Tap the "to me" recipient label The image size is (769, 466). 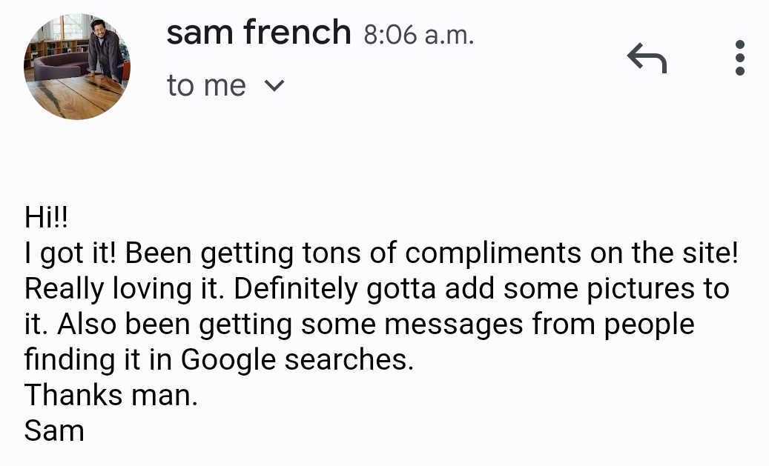coord(205,86)
